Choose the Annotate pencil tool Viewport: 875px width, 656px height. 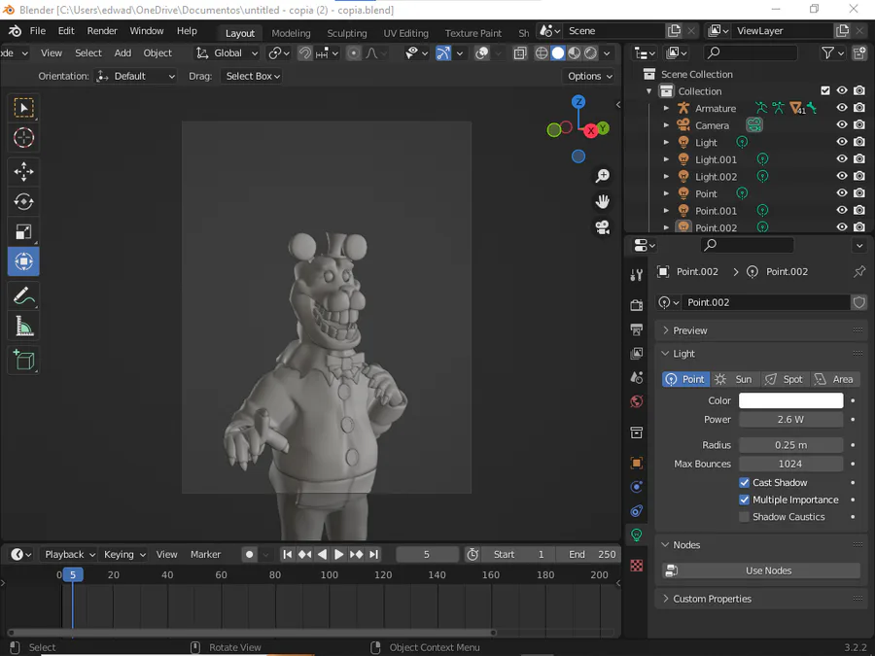tap(24, 295)
